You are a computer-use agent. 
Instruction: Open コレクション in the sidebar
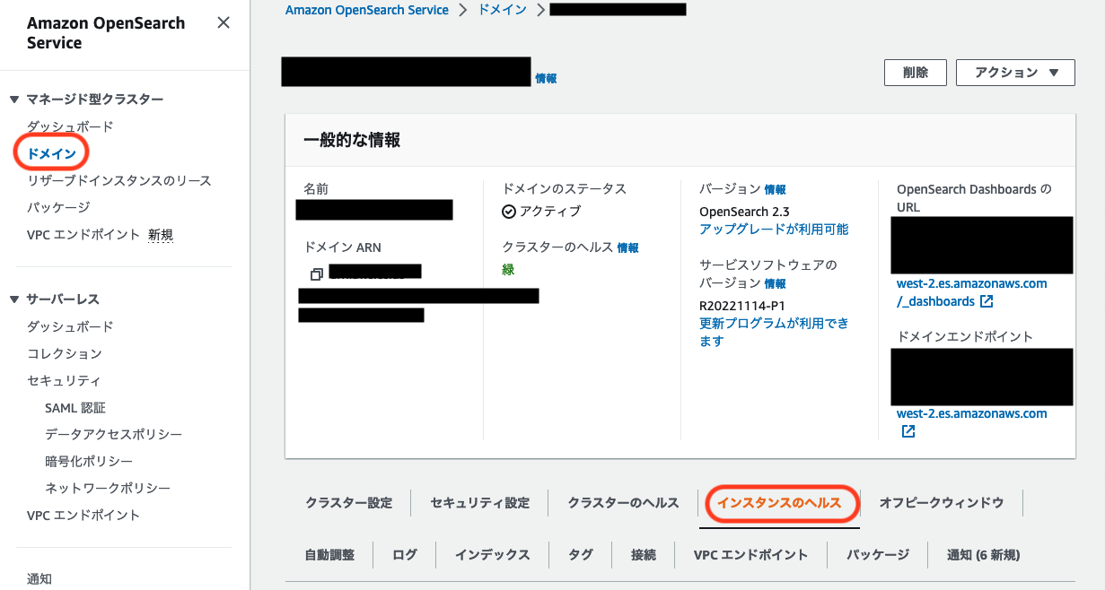point(65,353)
